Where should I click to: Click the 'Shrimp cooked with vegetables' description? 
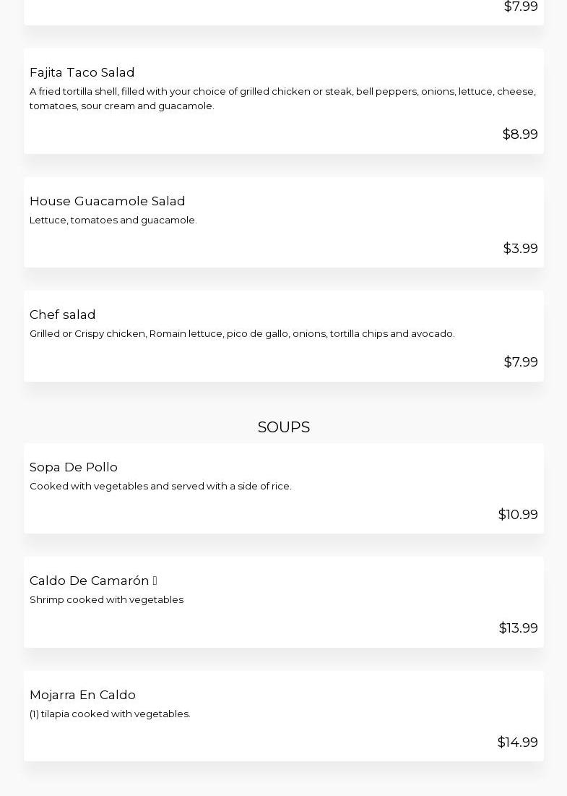tap(106, 599)
